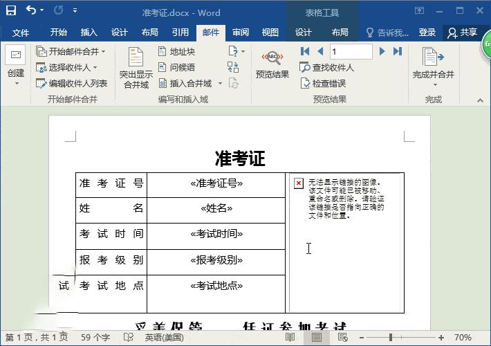Click the 59 个字 word count

[x=95, y=337]
